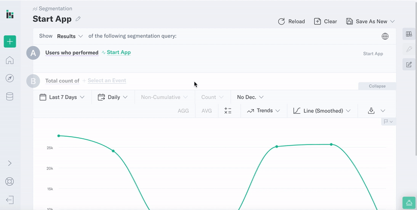Open the Save As New dropdown arrow
This screenshot has width=417, height=210.
point(393,21)
